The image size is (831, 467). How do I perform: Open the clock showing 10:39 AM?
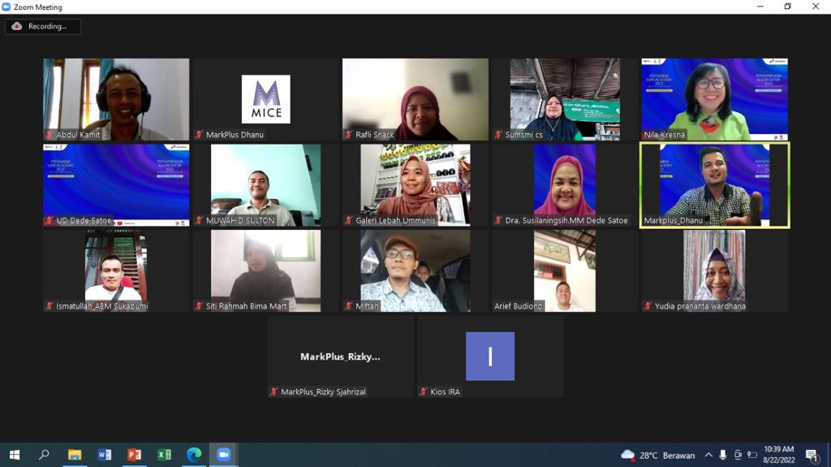click(778, 455)
